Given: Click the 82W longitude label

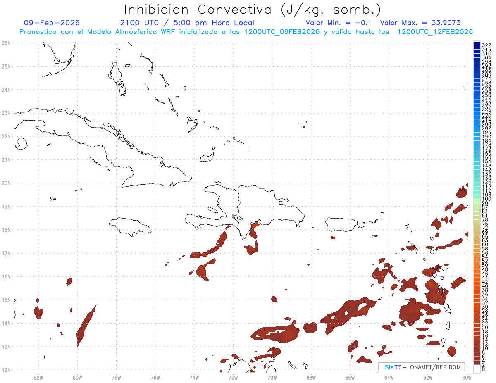Looking at the screenshot, I should [38, 377].
